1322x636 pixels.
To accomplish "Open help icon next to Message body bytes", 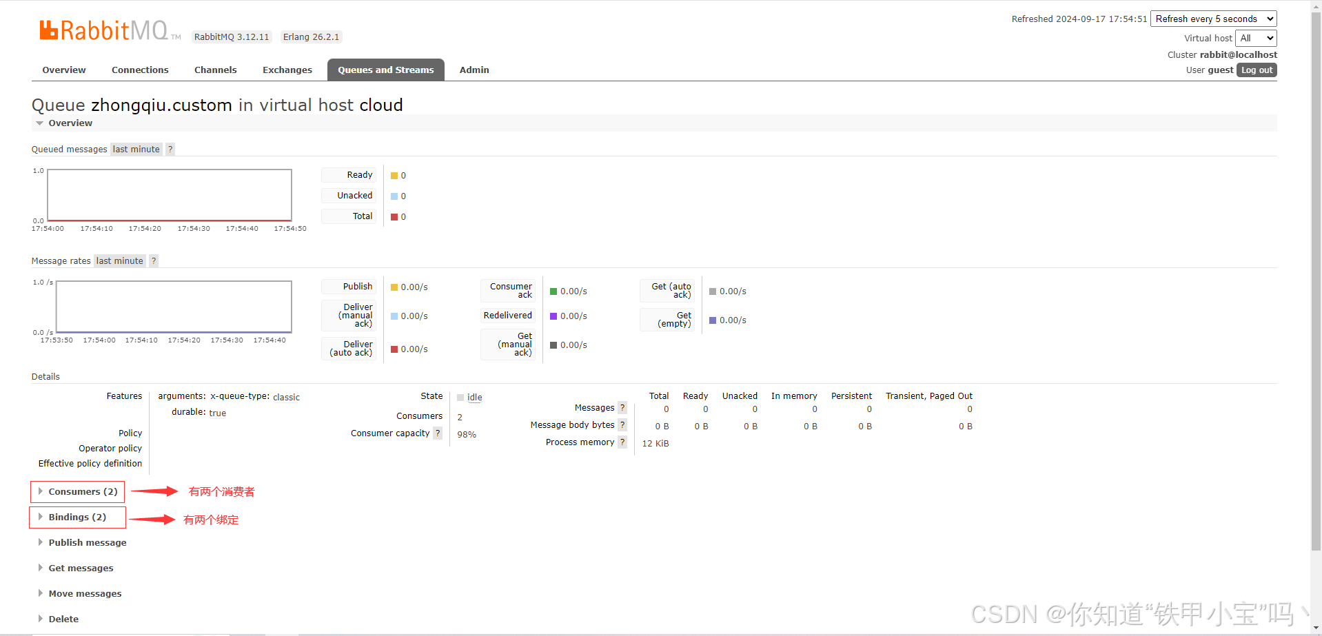I will click(x=622, y=424).
